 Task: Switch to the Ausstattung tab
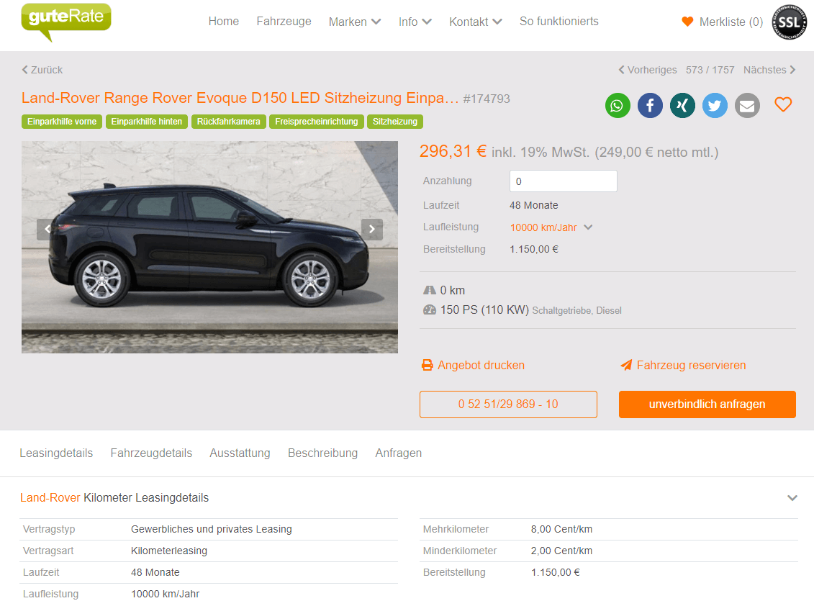(240, 453)
